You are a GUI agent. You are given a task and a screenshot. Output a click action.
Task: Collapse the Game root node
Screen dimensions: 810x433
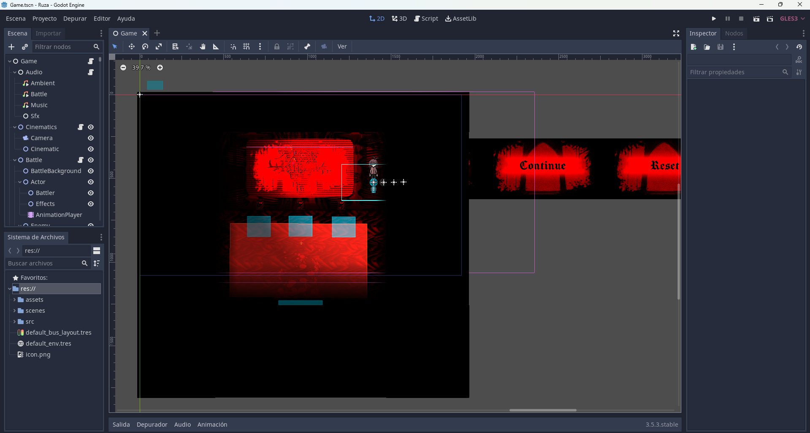point(10,61)
